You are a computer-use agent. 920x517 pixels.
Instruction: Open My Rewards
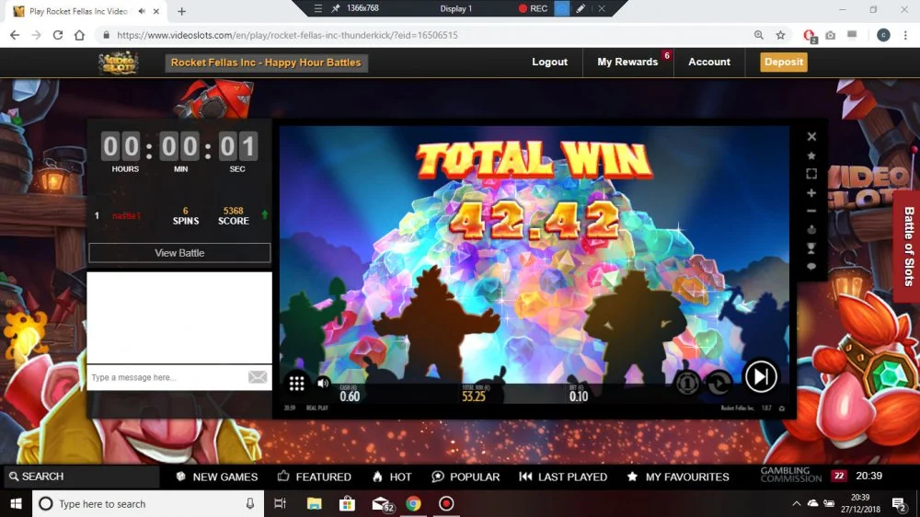627,62
